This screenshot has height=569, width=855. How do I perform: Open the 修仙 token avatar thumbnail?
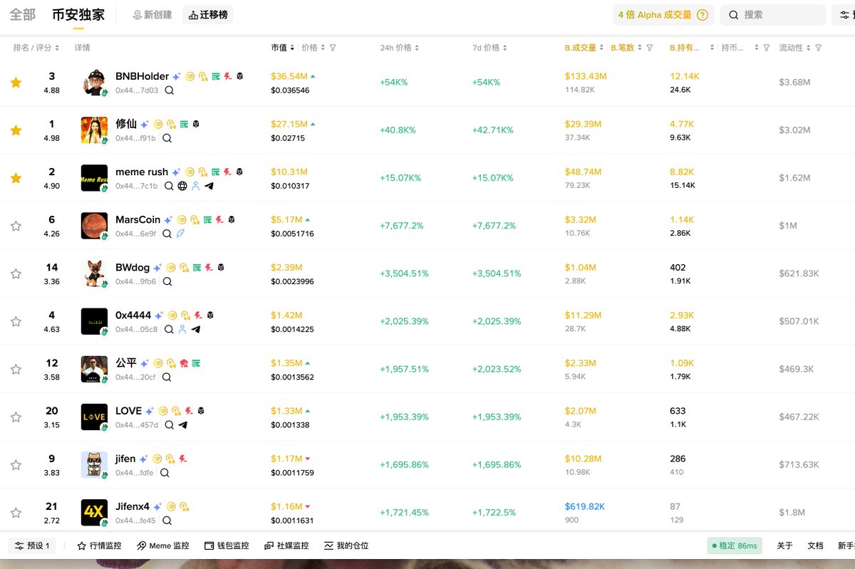tap(94, 130)
